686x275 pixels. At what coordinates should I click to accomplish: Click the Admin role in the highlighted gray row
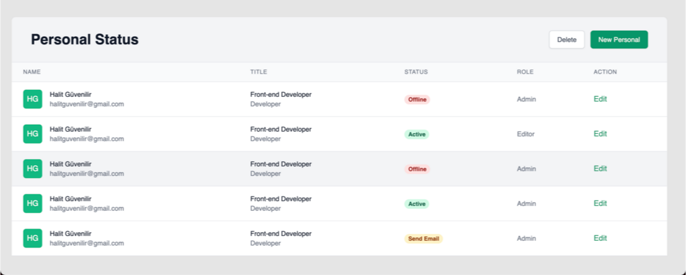tap(526, 169)
